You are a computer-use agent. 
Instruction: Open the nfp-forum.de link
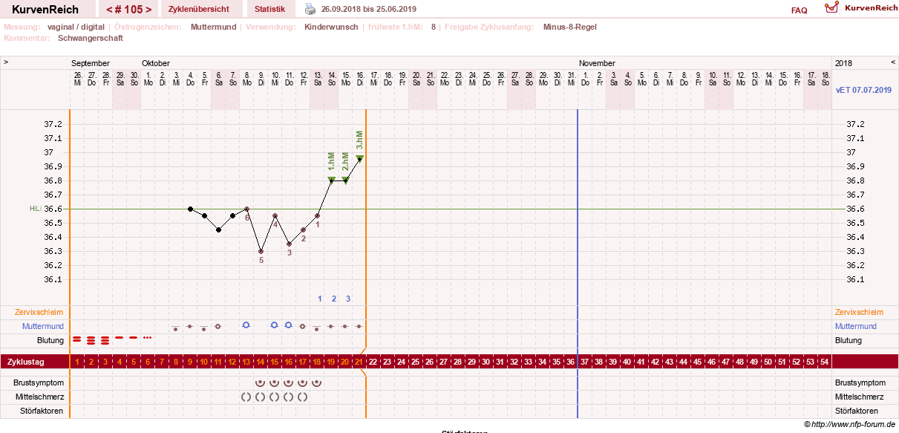click(x=854, y=424)
